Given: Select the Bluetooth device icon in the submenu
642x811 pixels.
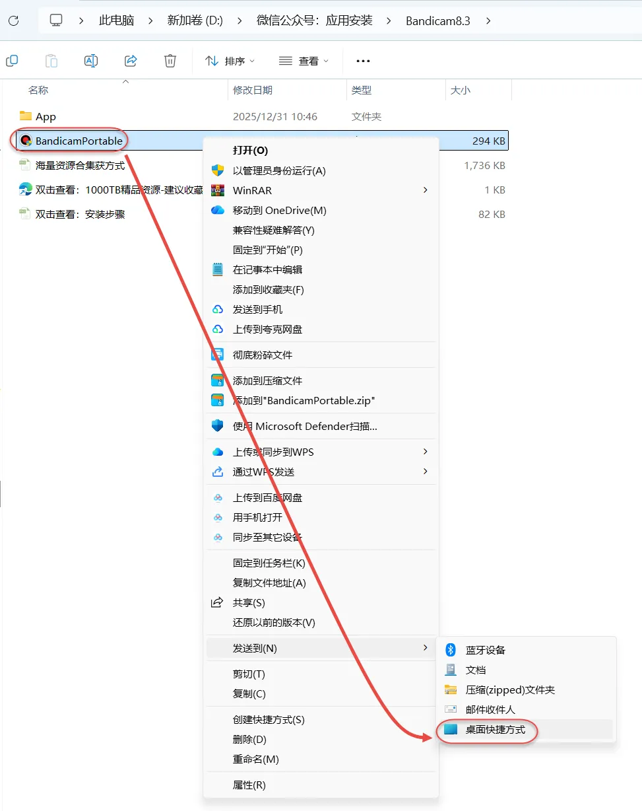Looking at the screenshot, I should (451, 650).
